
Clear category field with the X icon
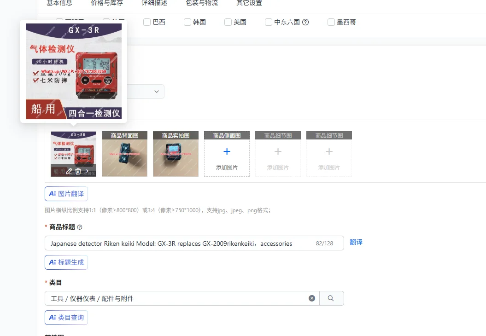(x=312, y=298)
